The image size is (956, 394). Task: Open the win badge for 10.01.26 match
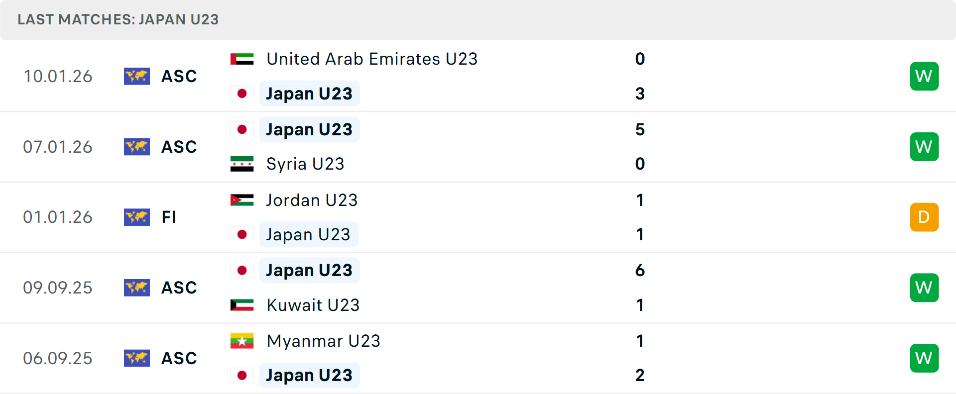pos(924,76)
